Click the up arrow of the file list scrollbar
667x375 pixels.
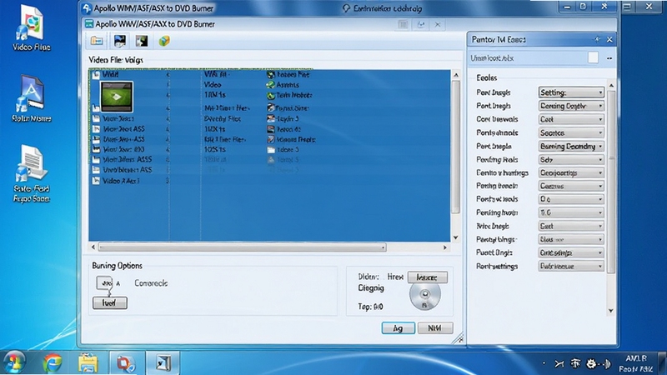pyautogui.click(x=456, y=75)
